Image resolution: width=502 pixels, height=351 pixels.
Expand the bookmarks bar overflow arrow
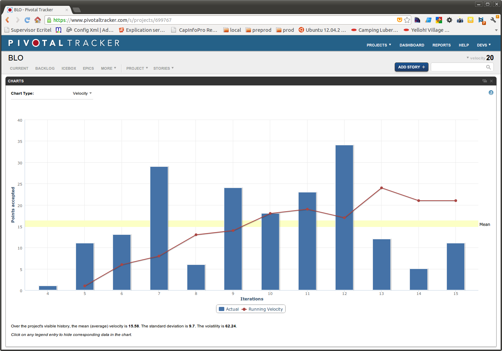[x=496, y=30]
